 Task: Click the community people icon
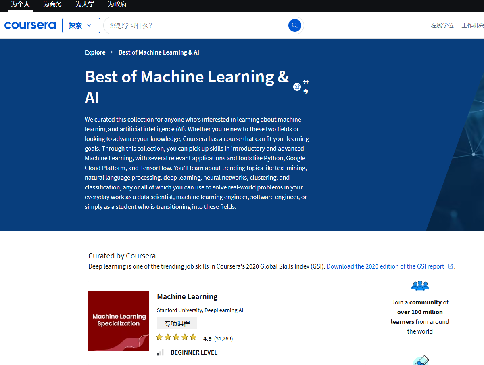pos(419,286)
